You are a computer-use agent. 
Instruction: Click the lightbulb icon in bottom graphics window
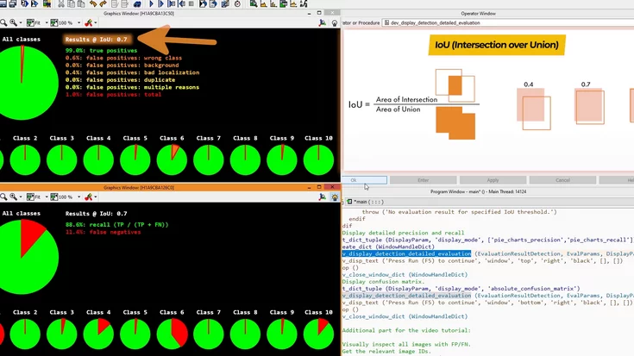click(334, 197)
